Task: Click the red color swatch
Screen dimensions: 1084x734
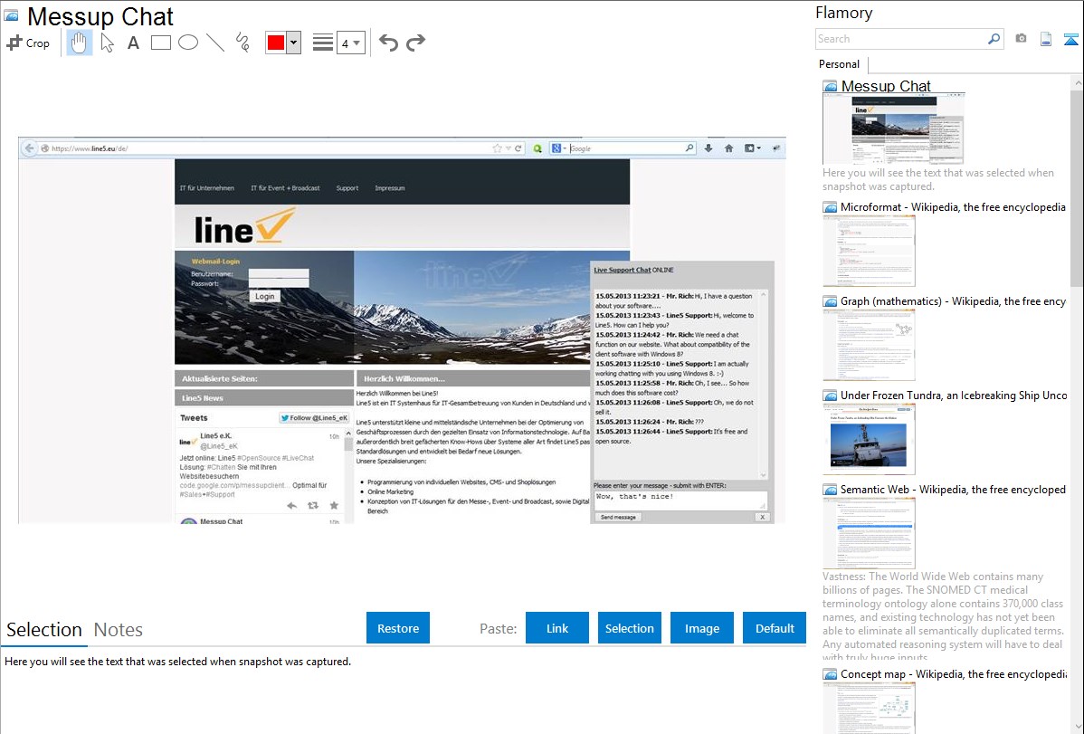Action: tap(276, 43)
